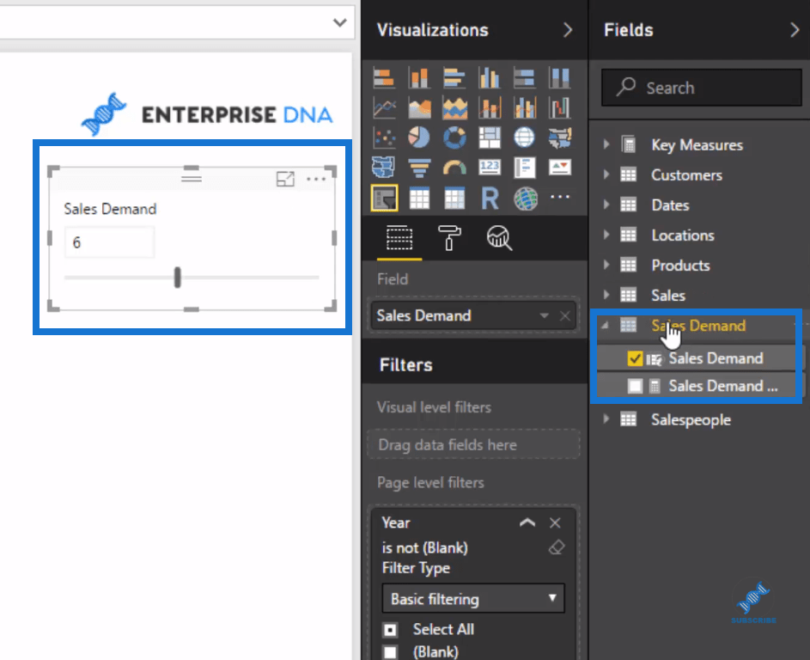The height and width of the screenshot is (660, 810).
Task: Switch to the Analytics magnifier tab
Action: click(500, 238)
